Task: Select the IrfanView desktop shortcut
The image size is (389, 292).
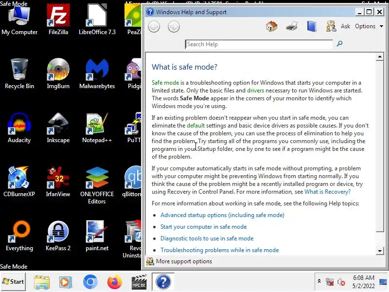Action: (58, 182)
